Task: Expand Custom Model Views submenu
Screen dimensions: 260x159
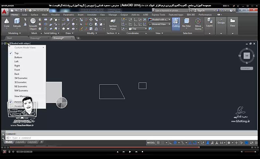Action: click(x=27, y=47)
